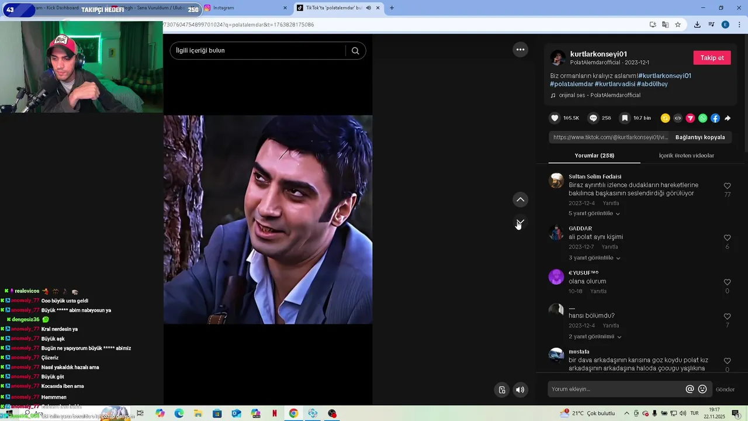
Task: Like Sultan Selim Fedaisi's comment
Action: (x=727, y=186)
